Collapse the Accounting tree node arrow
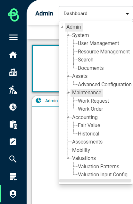This screenshot has width=133, height=204. 68,117
